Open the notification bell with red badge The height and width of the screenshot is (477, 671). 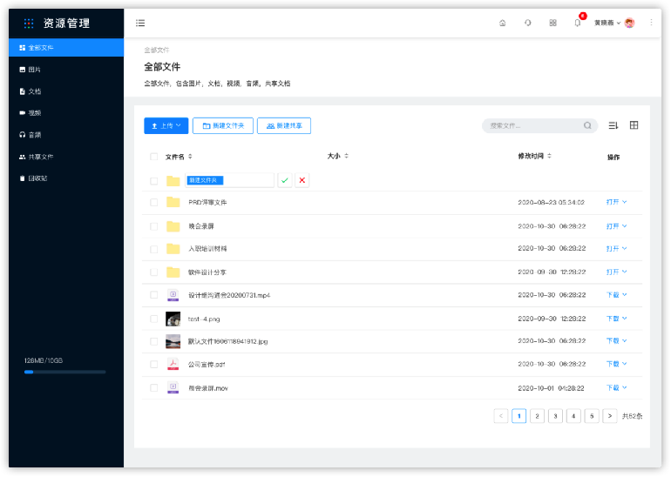[578, 22]
